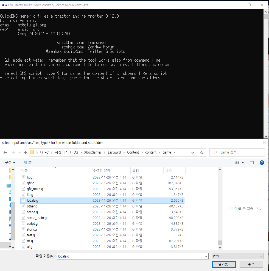Select the scene.g file

[102, 212]
